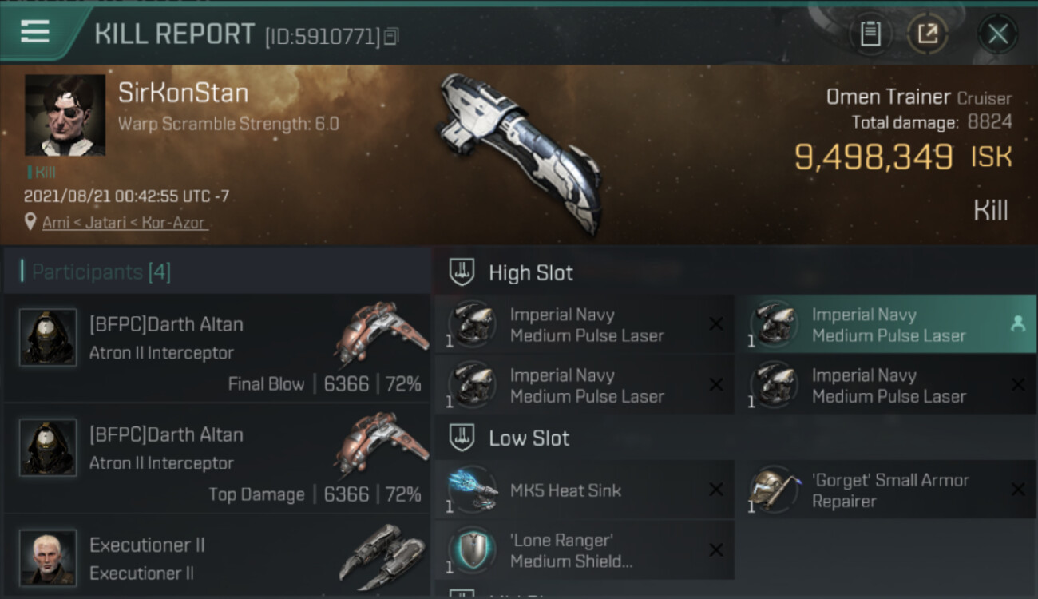Open the Executioner II participant entry
This screenshot has width=1038, height=599.
tap(217, 557)
